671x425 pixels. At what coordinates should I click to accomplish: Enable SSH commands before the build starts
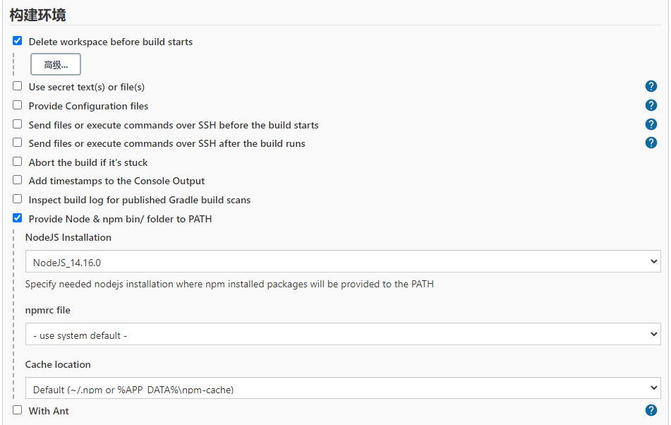pos(18,124)
